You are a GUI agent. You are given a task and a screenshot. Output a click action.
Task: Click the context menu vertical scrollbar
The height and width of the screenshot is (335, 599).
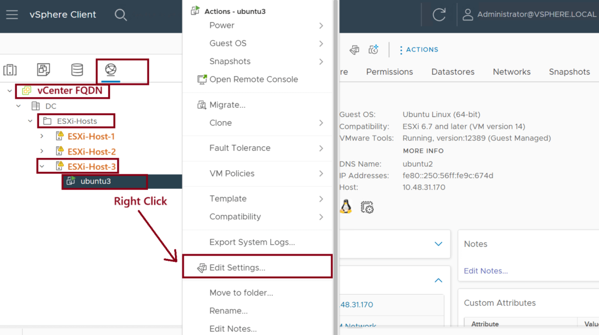[x=335, y=167]
